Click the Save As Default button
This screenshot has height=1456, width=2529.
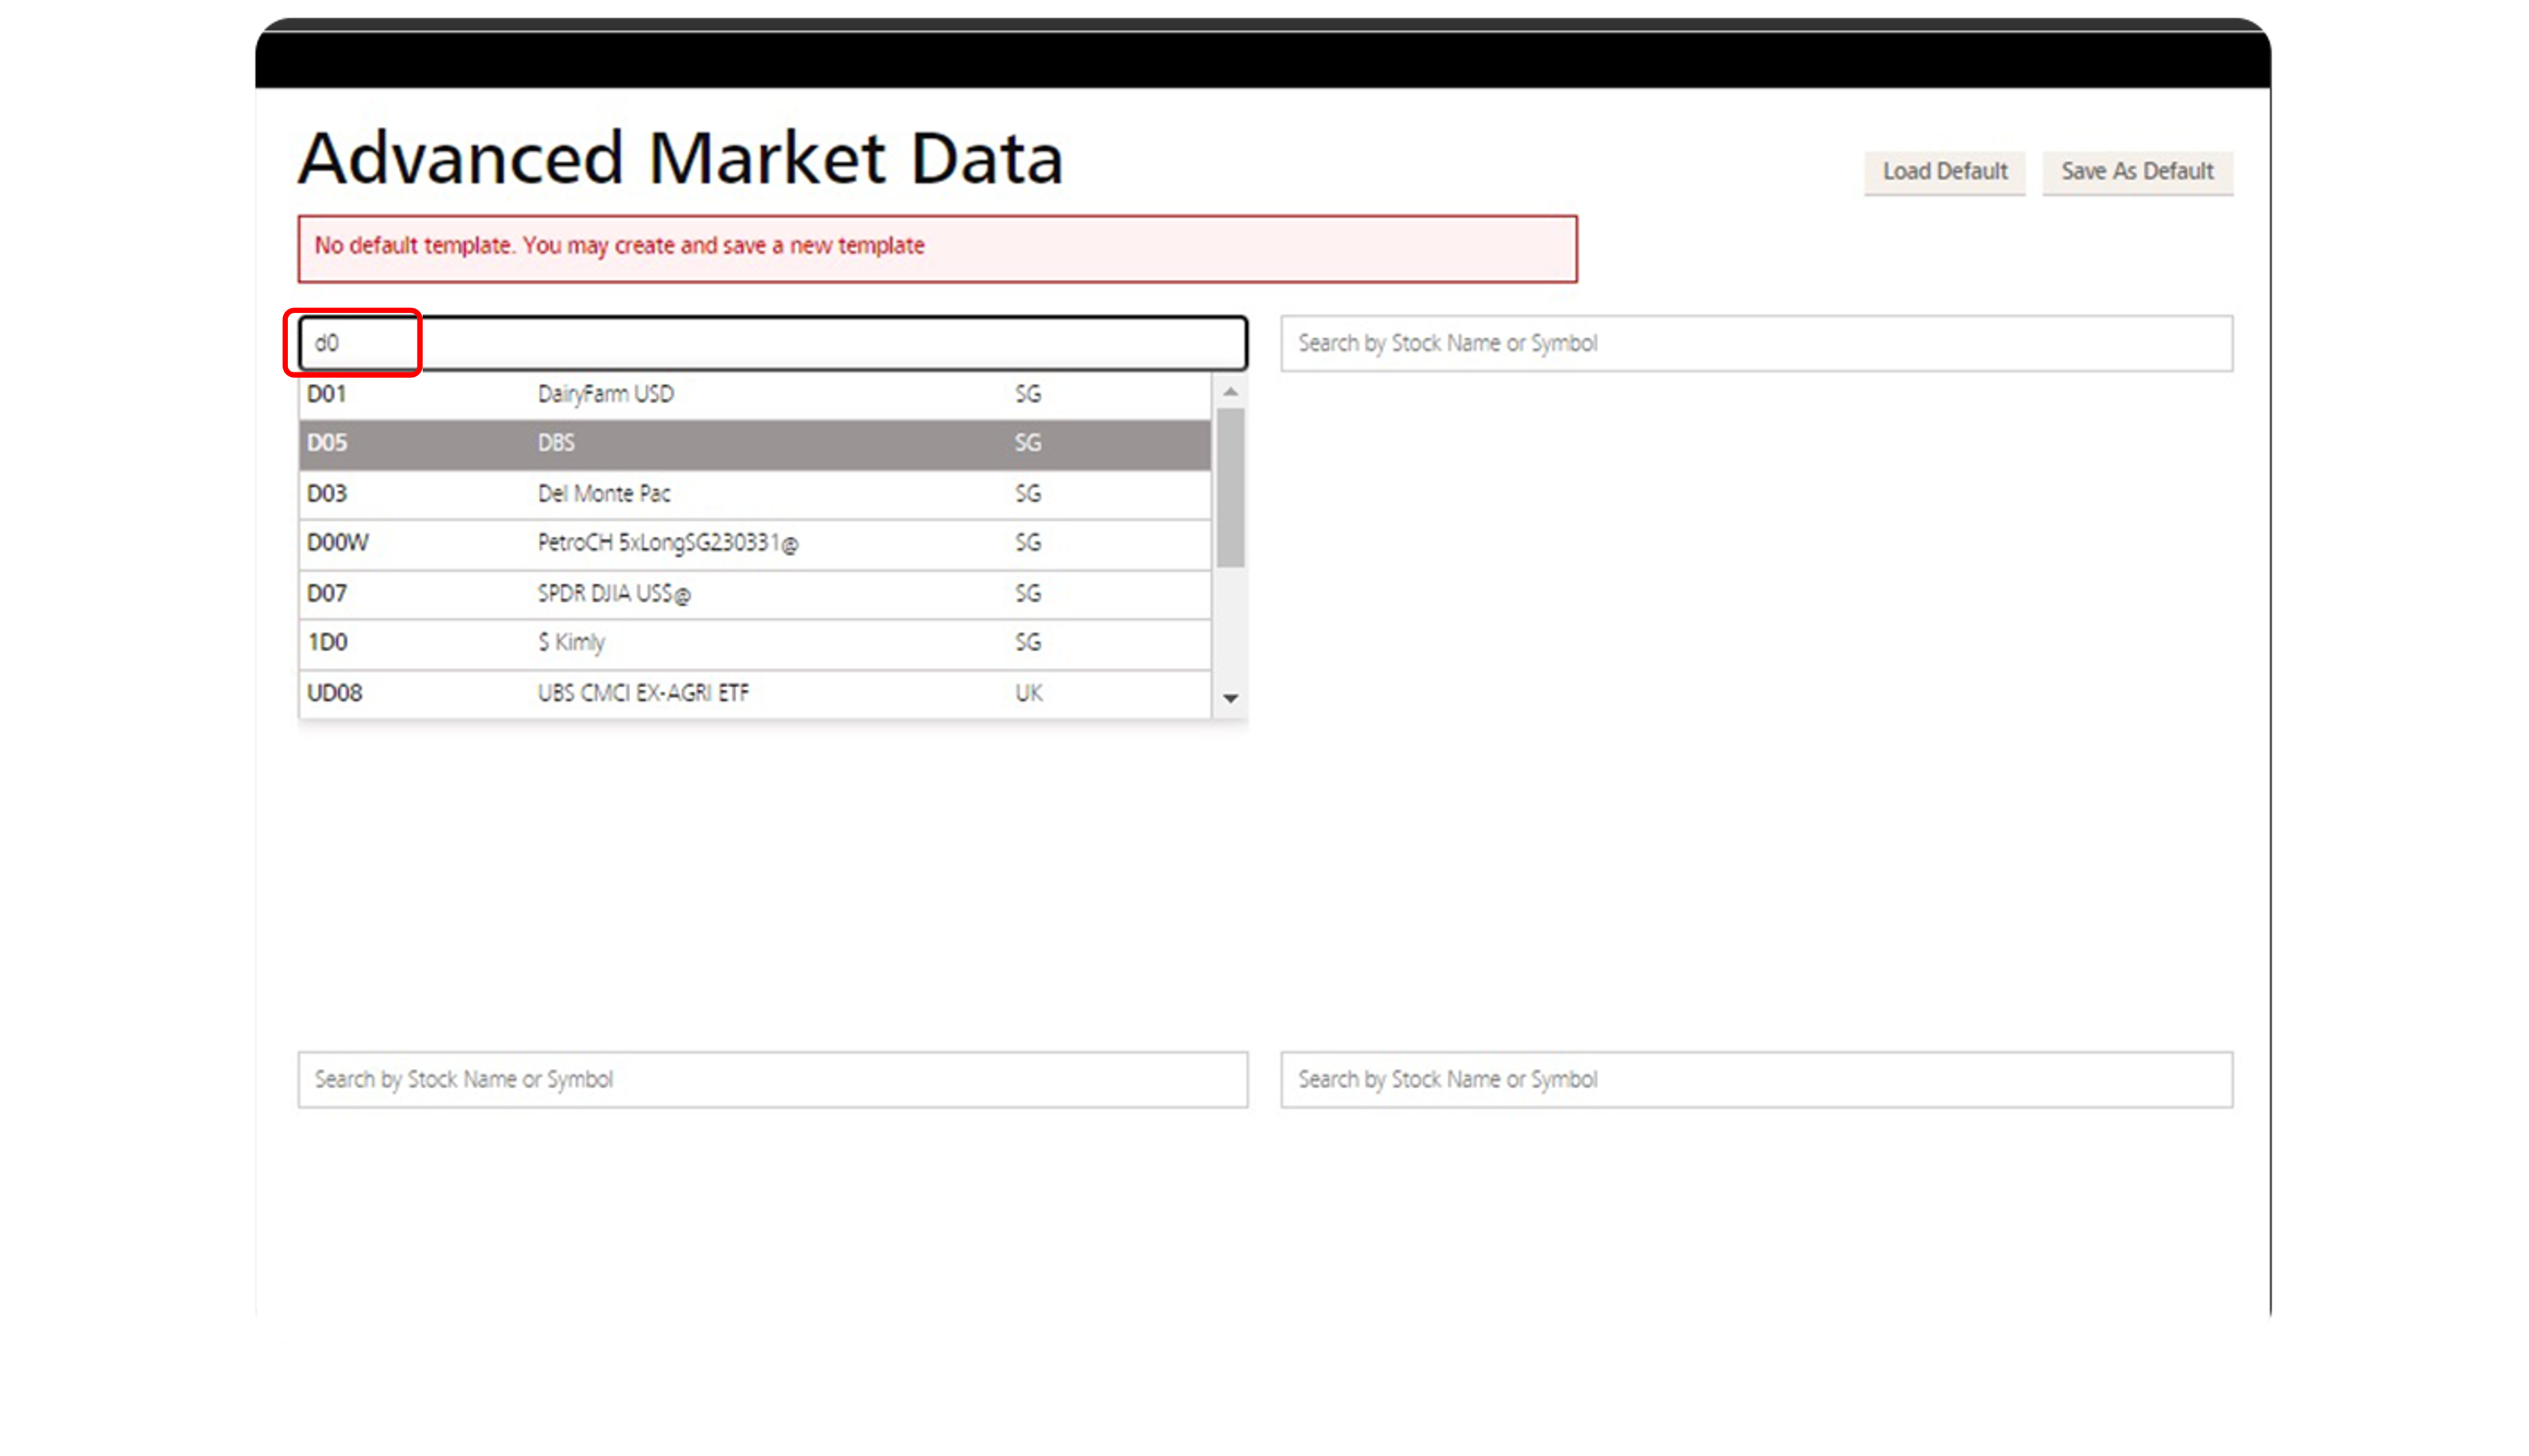click(x=2137, y=172)
